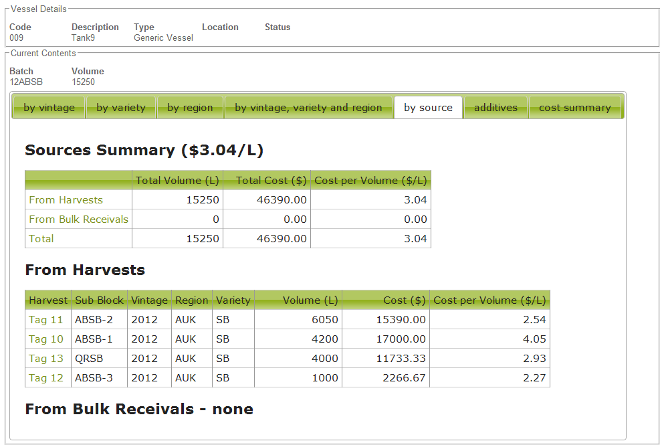Click the vessel description 'Tank9'
The image size is (662, 445).
click(83, 37)
